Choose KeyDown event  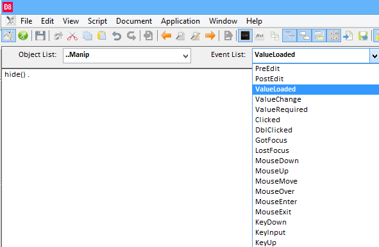316,222
